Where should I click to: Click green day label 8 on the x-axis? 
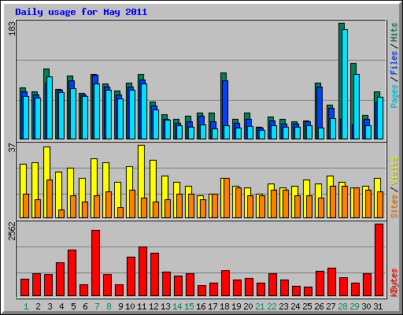point(109,306)
